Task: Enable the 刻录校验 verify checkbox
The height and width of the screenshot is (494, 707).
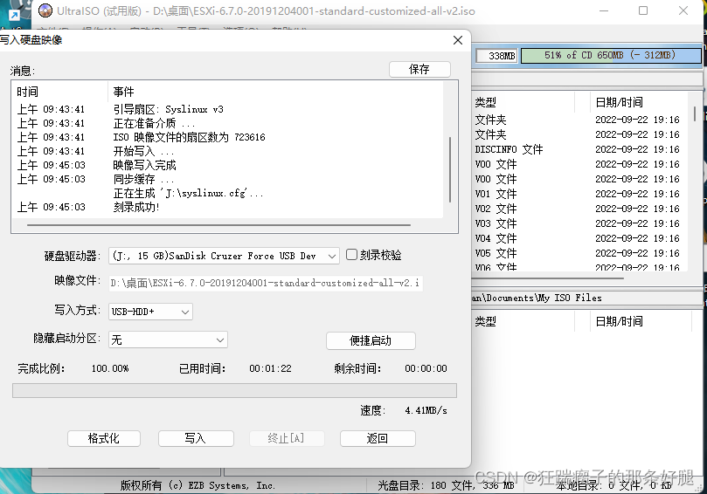Action: click(351, 255)
